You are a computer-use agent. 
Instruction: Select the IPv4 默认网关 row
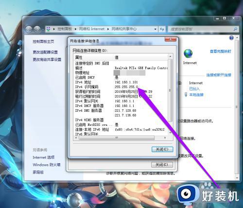[121, 101]
